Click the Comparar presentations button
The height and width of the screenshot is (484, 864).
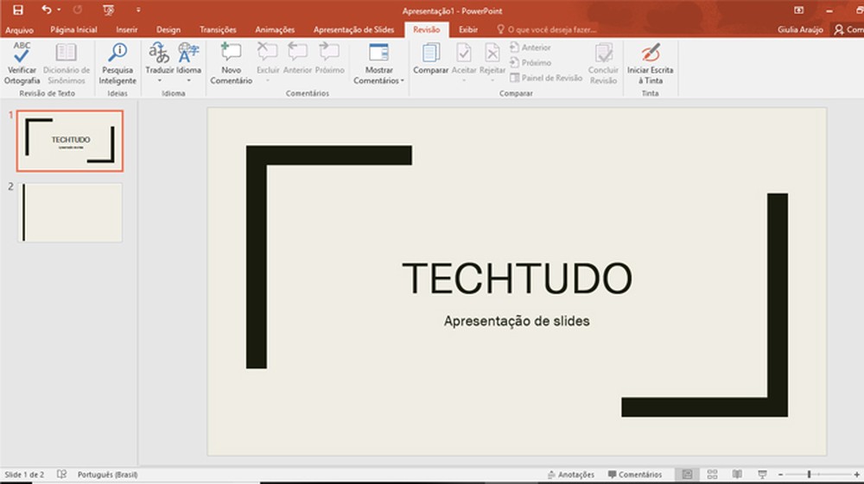[x=431, y=59]
